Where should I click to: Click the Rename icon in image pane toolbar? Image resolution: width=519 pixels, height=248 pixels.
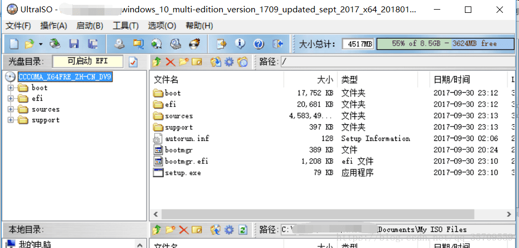coord(197,62)
